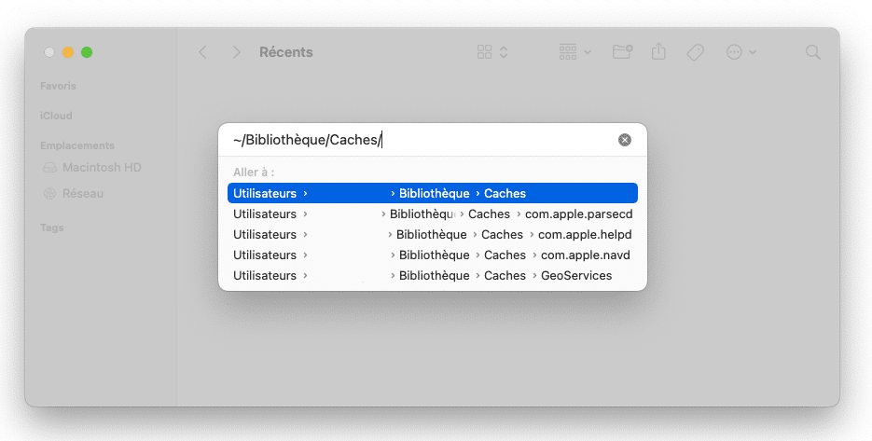This screenshot has width=872, height=441.
Task: Open the tags editor icon
Action: pos(695,53)
